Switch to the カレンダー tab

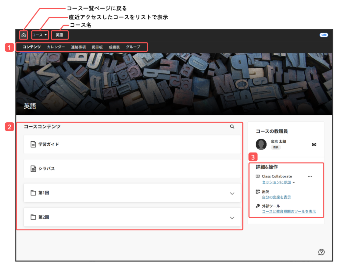click(56, 47)
